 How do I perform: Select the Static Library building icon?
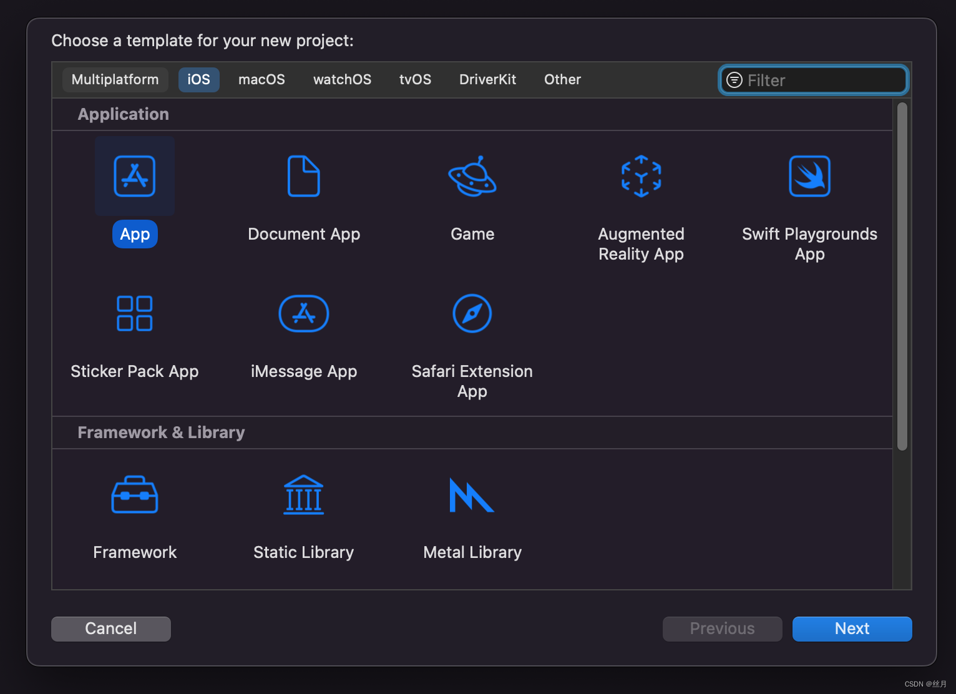[x=304, y=495]
